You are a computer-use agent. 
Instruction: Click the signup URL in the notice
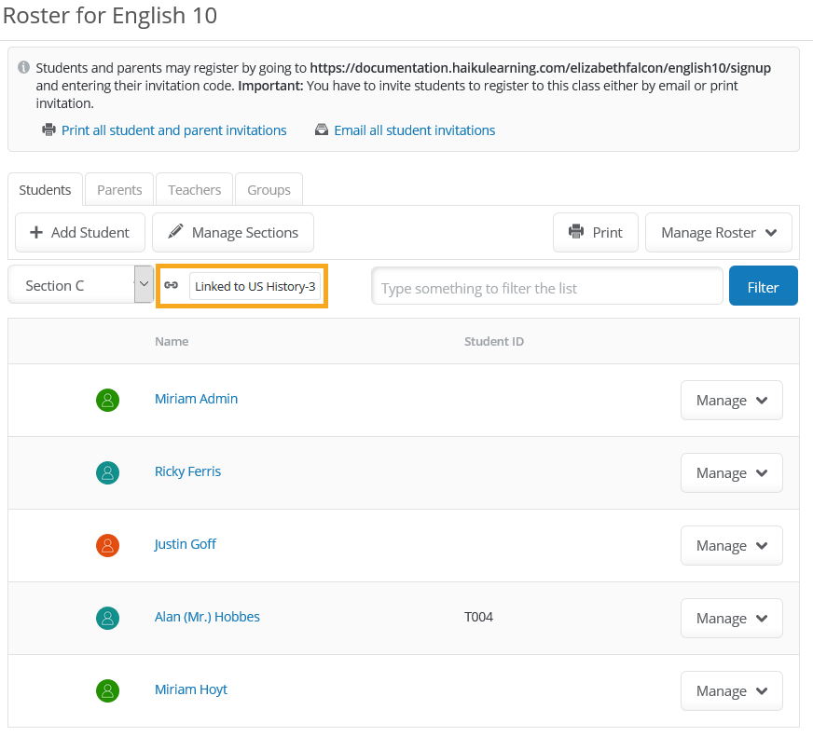coord(540,68)
